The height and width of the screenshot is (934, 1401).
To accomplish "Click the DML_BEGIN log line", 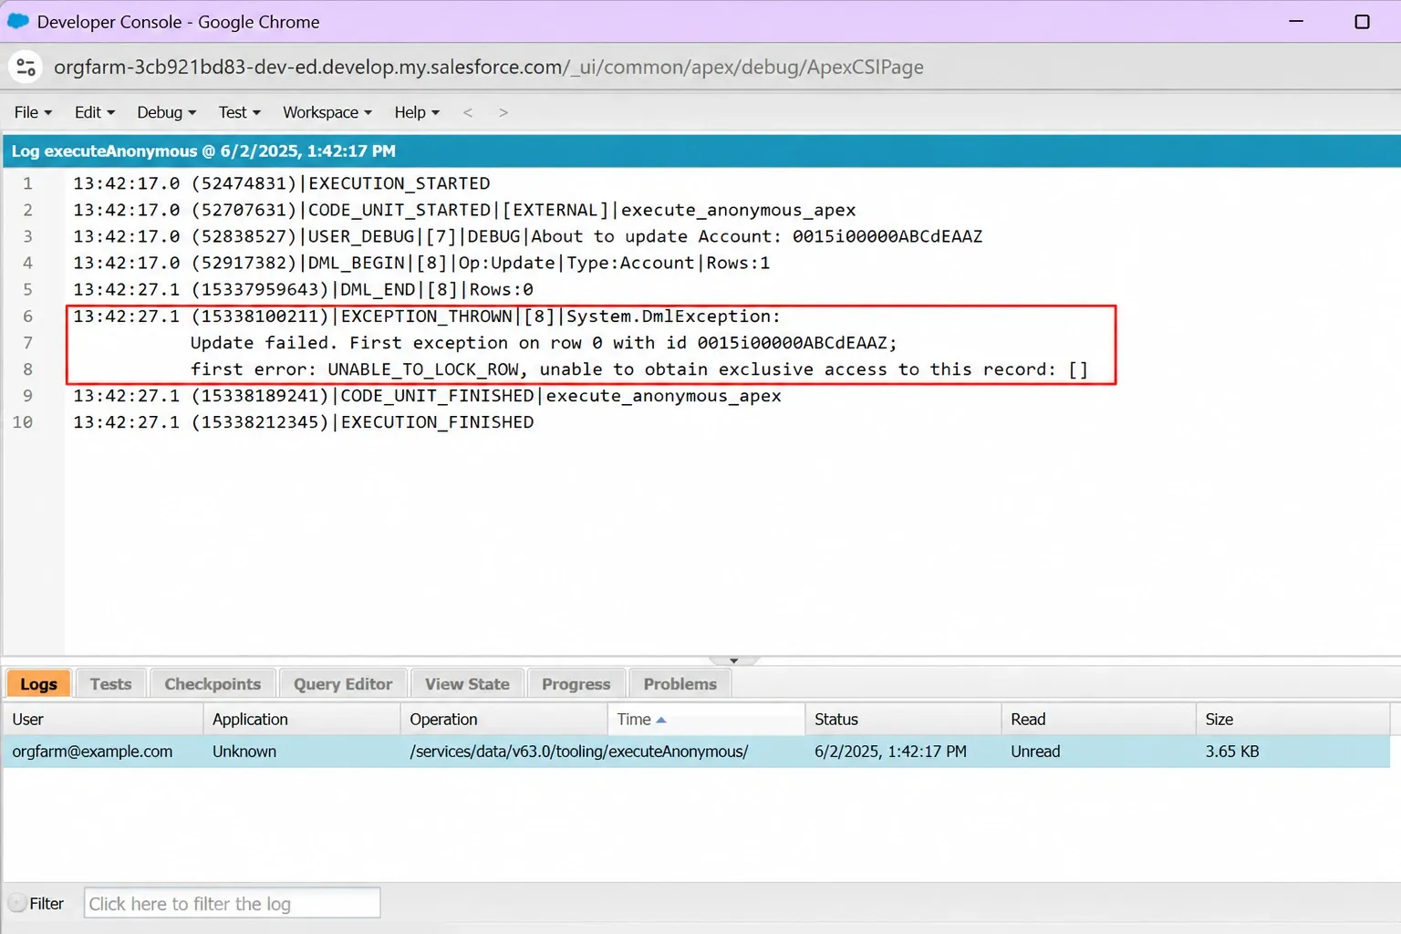I will click(x=421, y=263).
